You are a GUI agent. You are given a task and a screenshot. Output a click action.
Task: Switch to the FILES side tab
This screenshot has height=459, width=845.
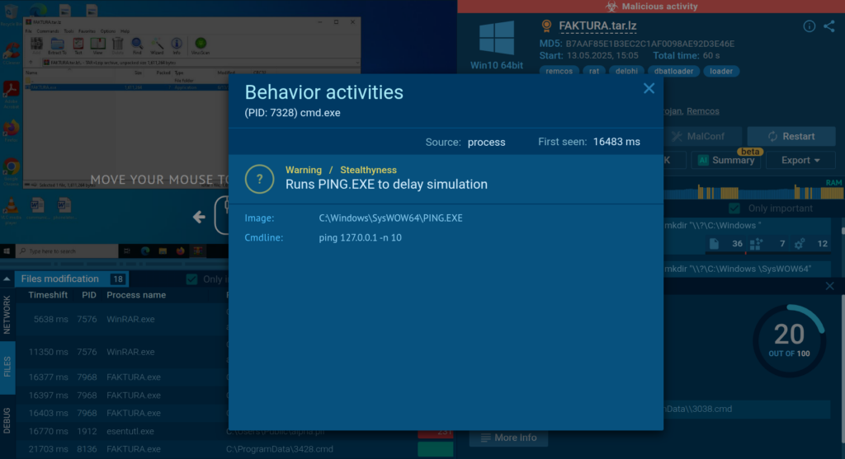click(7, 367)
